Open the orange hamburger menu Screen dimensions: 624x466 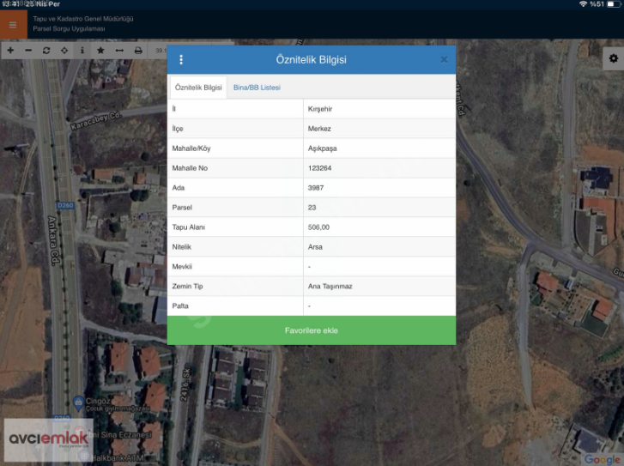(13, 25)
